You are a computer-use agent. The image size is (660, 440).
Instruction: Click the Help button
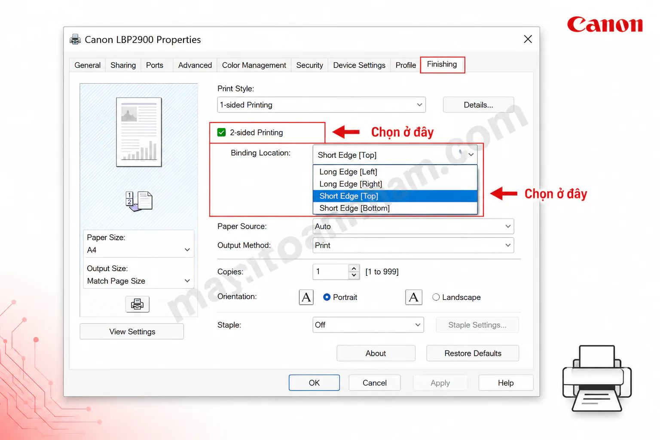506,383
